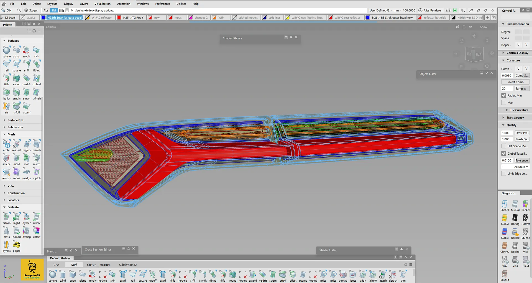Uncheck the Radius Min checkbox

(x=504, y=95)
